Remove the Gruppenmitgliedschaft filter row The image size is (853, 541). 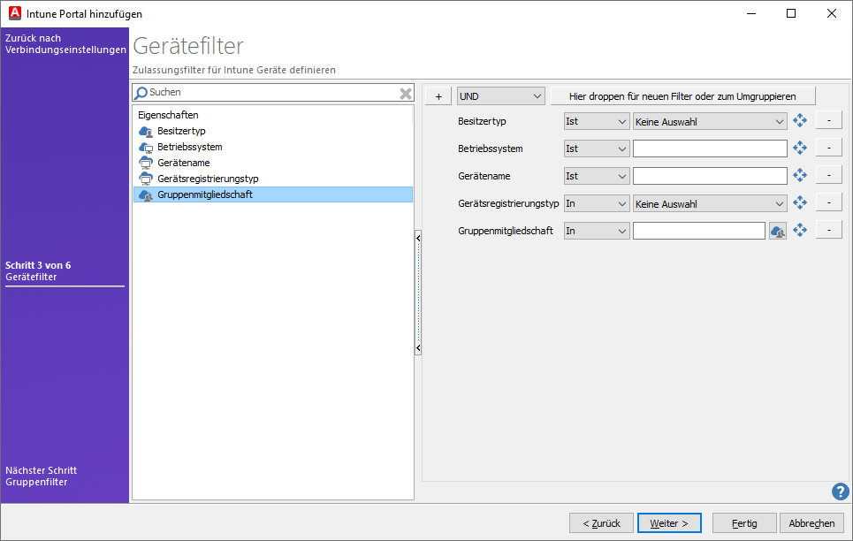point(828,230)
